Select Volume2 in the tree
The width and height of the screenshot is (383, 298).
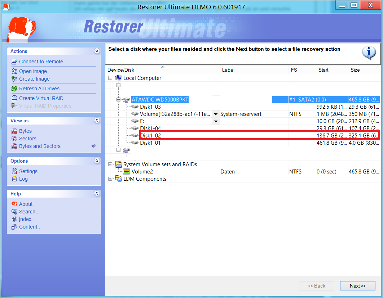[x=142, y=172]
